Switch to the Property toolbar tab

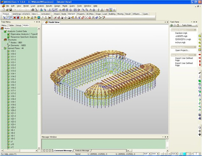pyautogui.click(x=81, y=14)
